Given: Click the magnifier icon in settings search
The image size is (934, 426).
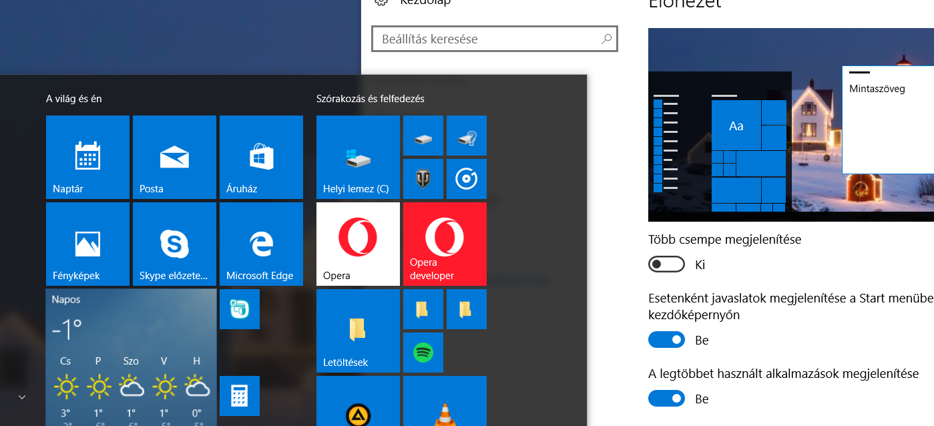Looking at the screenshot, I should pyautogui.click(x=606, y=39).
